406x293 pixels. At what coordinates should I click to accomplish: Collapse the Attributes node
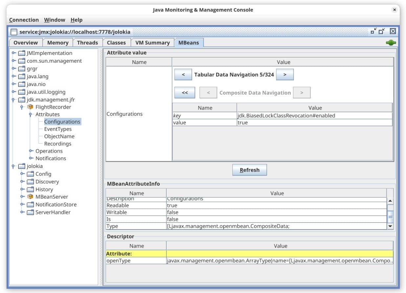tap(31, 115)
